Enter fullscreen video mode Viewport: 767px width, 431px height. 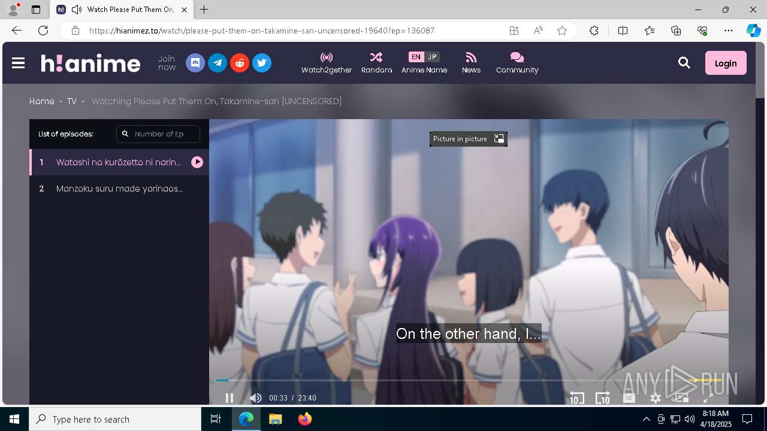click(708, 397)
